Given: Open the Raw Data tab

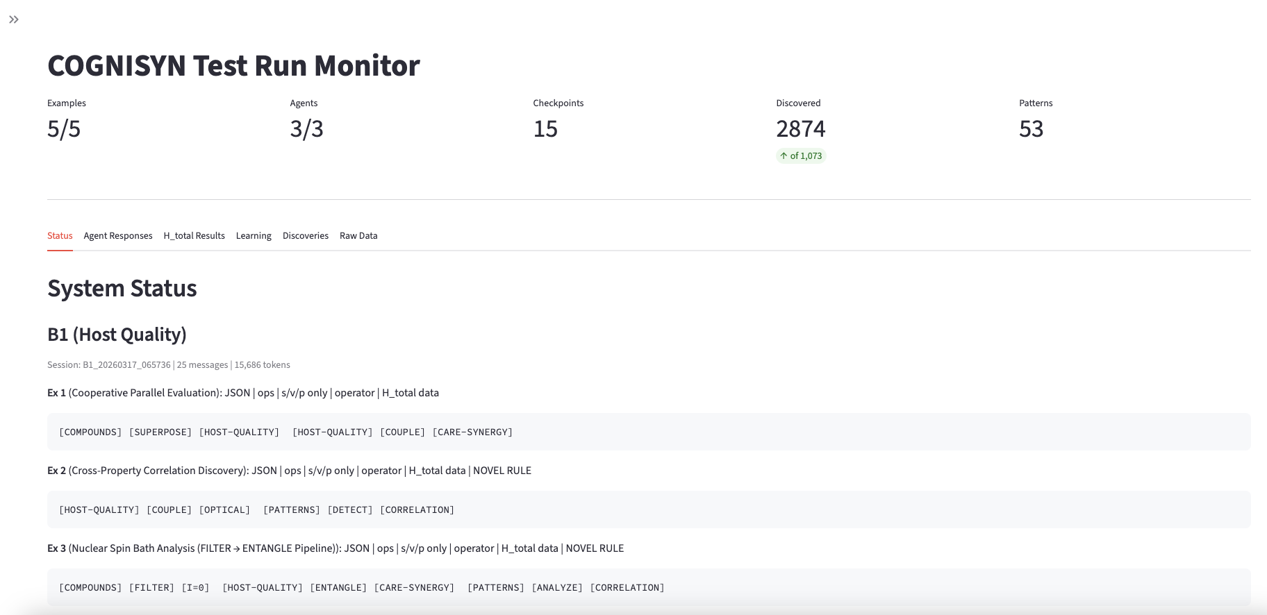Looking at the screenshot, I should click(x=358, y=235).
